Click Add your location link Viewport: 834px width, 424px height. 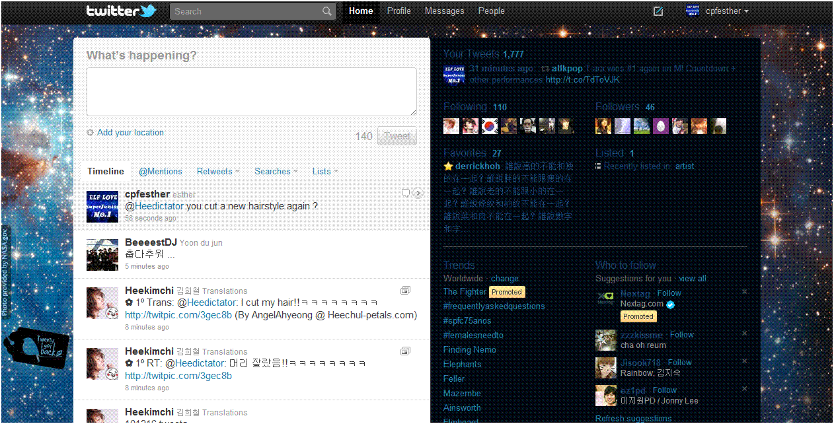coord(130,133)
